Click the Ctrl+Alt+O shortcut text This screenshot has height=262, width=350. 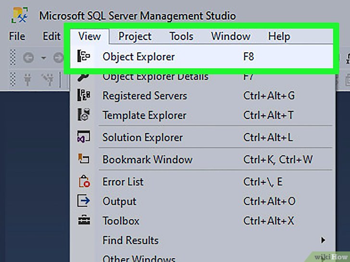(269, 201)
